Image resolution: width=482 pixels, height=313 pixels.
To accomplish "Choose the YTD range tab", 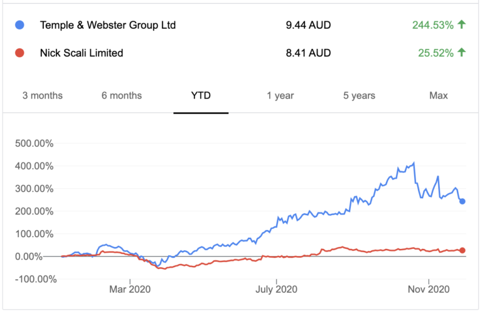I will tap(201, 96).
